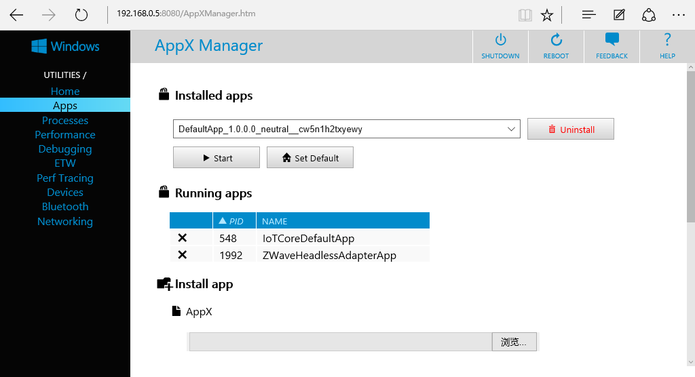The width and height of the screenshot is (695, 377).
Task: Click the browser forward arrow
Action: (x=49, y=15)
